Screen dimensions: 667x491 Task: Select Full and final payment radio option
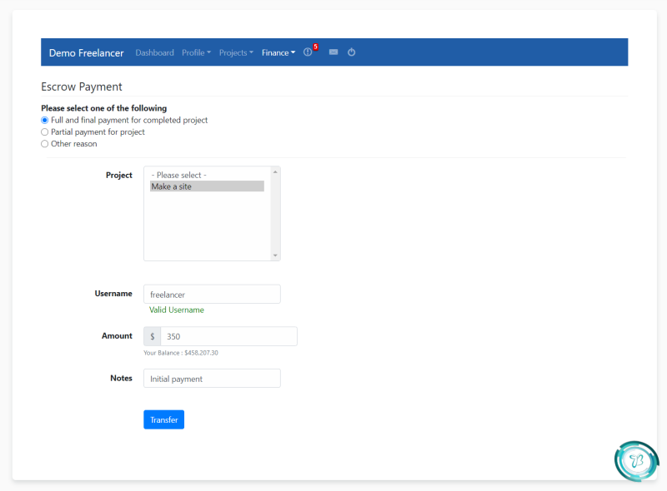click(x=45, y=120)
